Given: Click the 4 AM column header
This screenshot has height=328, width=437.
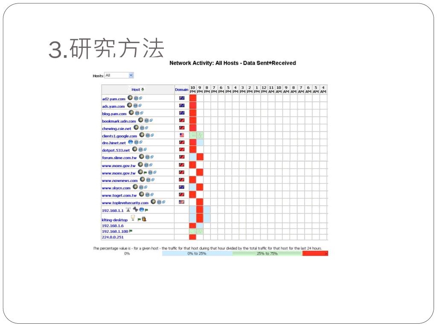Looking at the screenshot, I should 323,90.
